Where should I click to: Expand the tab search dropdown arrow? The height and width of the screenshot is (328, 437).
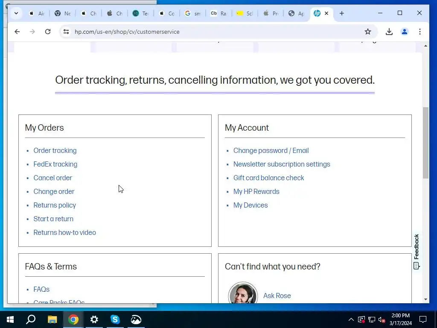pyautogui.click(x=16, y=13)
